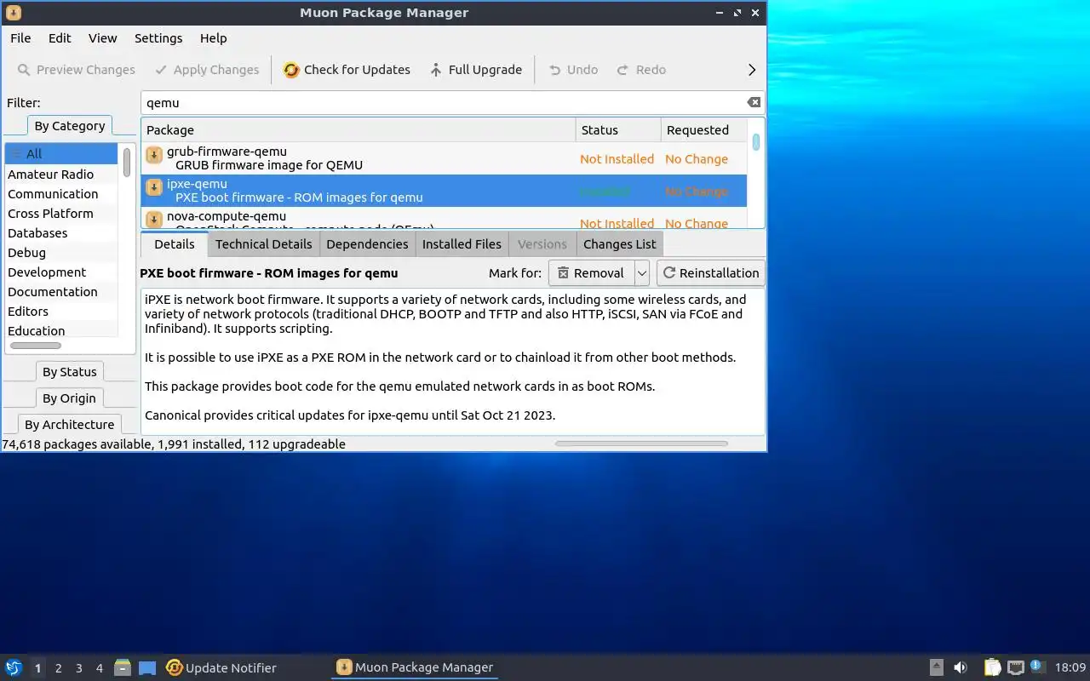Select the By Category filter tab
The image size is (1090, 681).
(x=70, y=126)
